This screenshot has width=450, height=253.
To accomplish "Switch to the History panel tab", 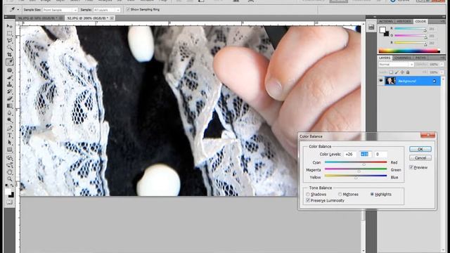I will tap(404, 22).
